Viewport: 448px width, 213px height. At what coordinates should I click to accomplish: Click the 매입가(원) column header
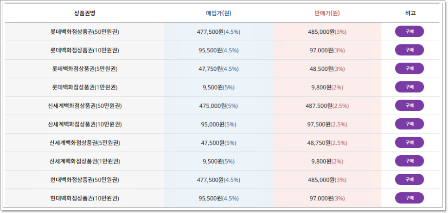pyautogui.click(x=218, y=13)
